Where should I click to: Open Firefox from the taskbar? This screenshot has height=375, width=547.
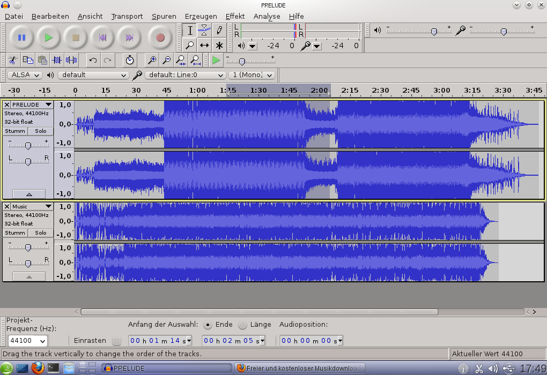[38, 368]
